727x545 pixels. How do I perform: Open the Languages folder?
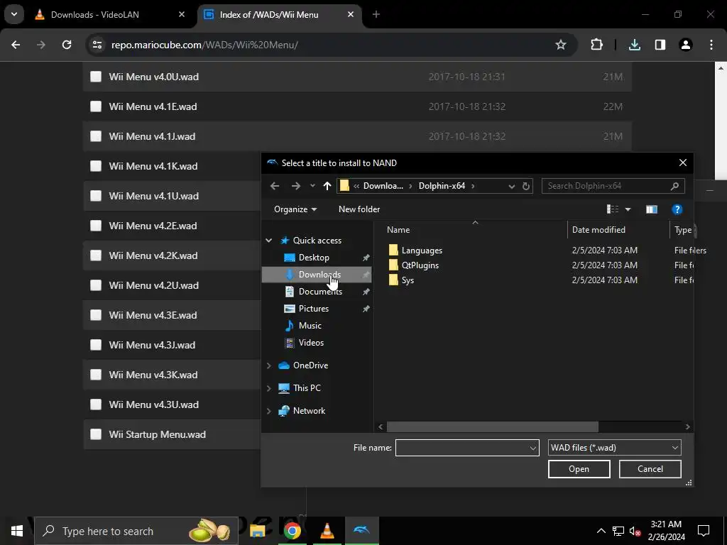click(422, 251)
